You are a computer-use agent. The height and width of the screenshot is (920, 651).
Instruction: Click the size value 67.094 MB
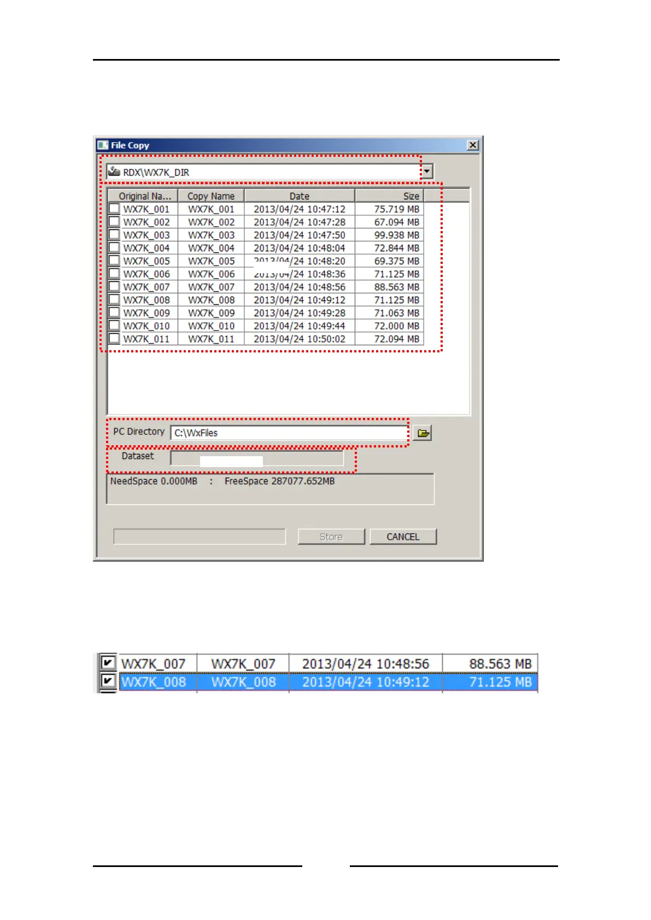click(x=397, y=222)
